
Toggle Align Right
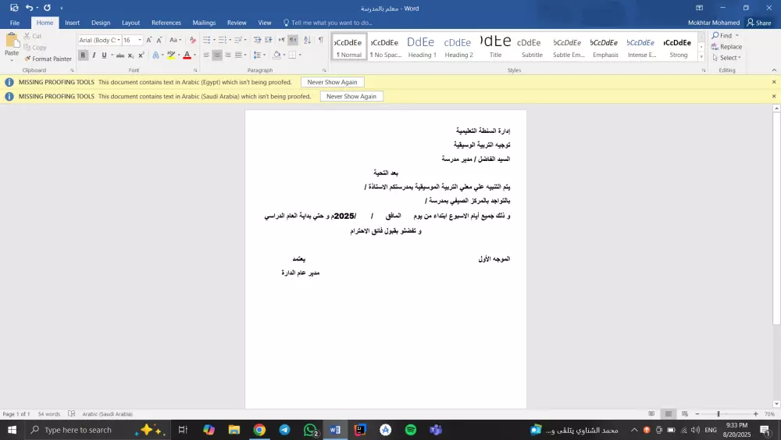tap(227, 55)
